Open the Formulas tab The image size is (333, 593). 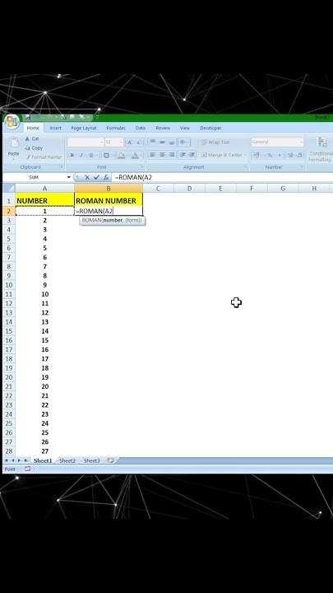[x=116, y=128]
